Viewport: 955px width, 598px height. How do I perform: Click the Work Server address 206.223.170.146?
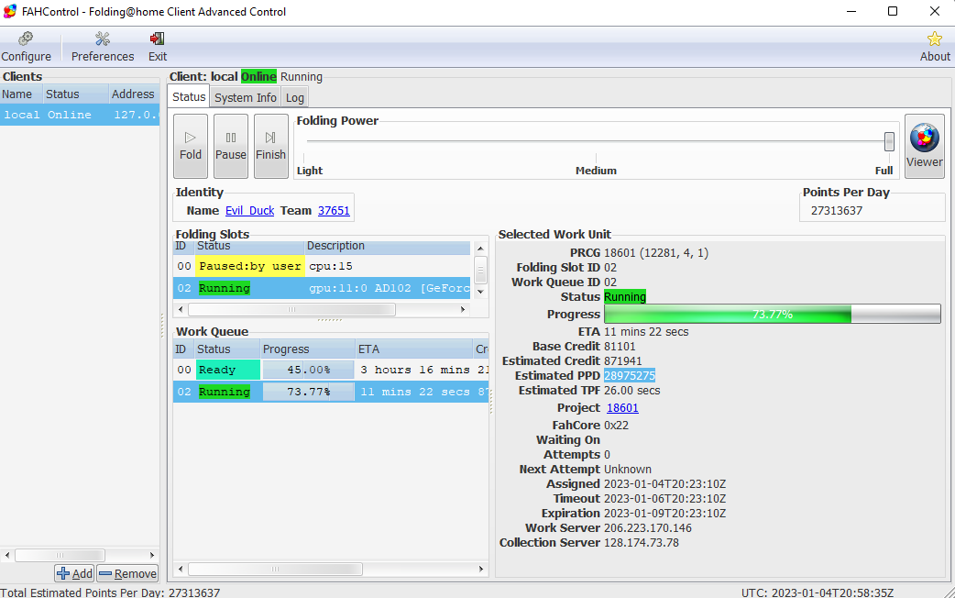click(x=647, y=528)
